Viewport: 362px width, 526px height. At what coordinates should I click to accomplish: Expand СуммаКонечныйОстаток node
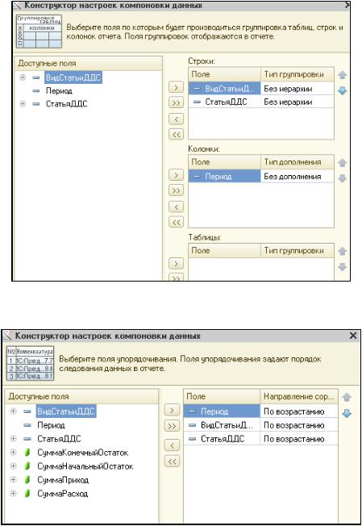(x=14, y=453)
